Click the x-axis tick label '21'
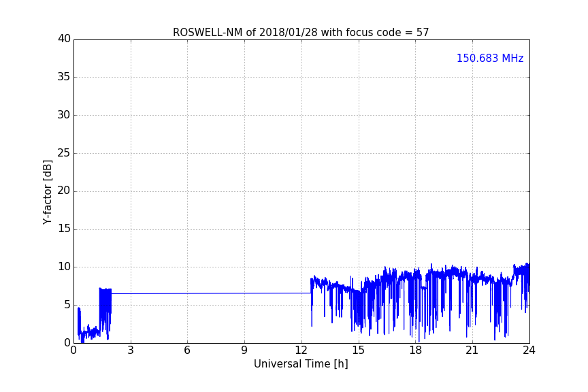This screenshot has height=392, width=588. pos(472,350)
